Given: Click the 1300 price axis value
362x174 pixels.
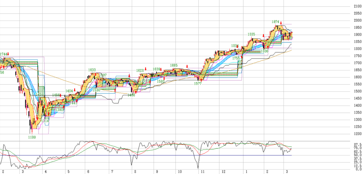Looking at the screenshot, I should [x=358, y=120].
